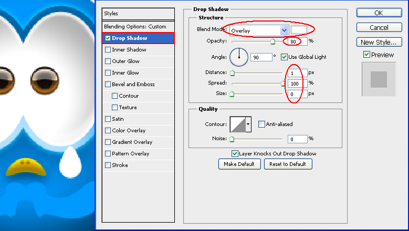Click the Spread slider handle
Viewport: 409px width, 231px height.
[283, 83]
